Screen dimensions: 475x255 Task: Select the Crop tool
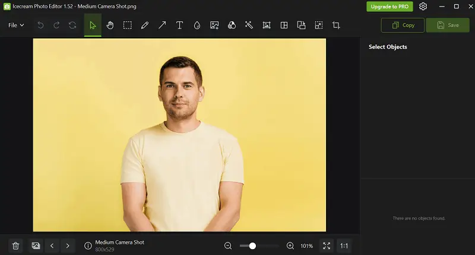point(336,25)
